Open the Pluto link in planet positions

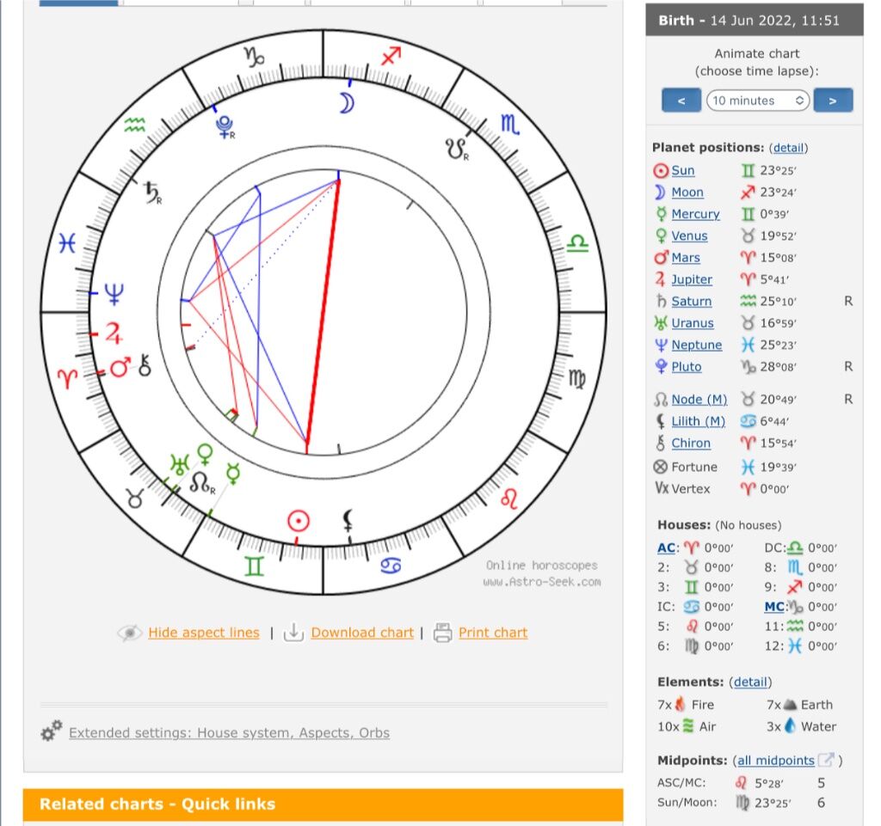click(x=687, y=367)
